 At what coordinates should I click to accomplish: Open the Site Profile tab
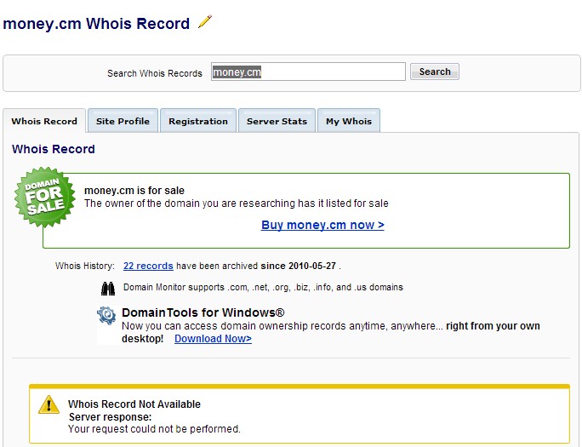pos(123,121)
